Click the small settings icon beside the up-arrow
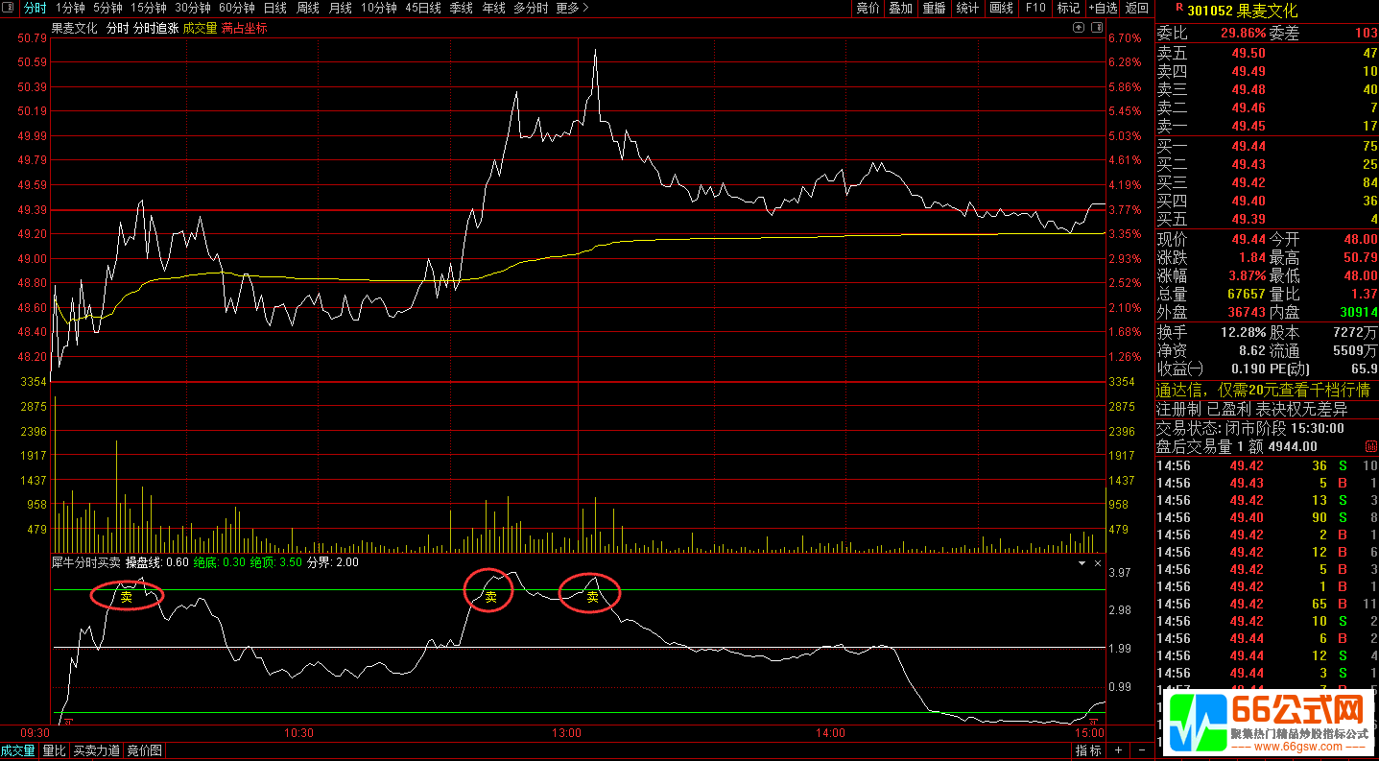Viewport: 1379px width, 761px height. point(1096,29)
